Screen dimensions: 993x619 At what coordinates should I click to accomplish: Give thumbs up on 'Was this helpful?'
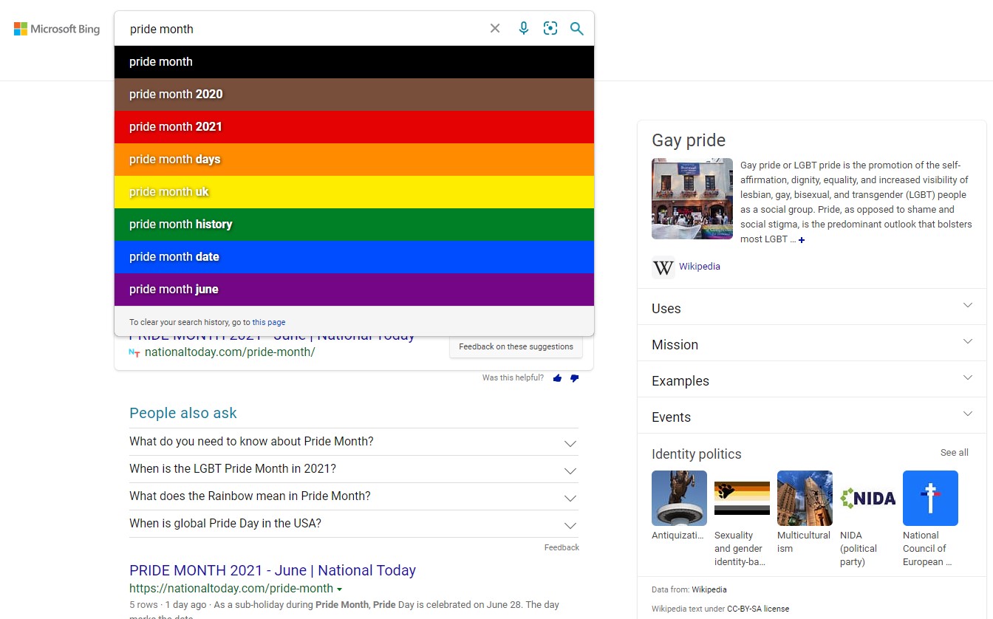pyautogui.click(x=557, y=377)
